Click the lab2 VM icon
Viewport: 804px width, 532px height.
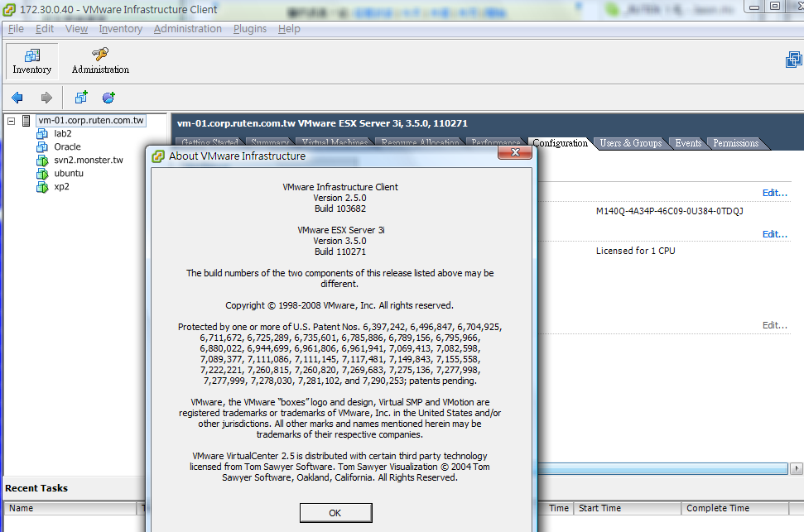pyautogui.click(x=42, y=134)
